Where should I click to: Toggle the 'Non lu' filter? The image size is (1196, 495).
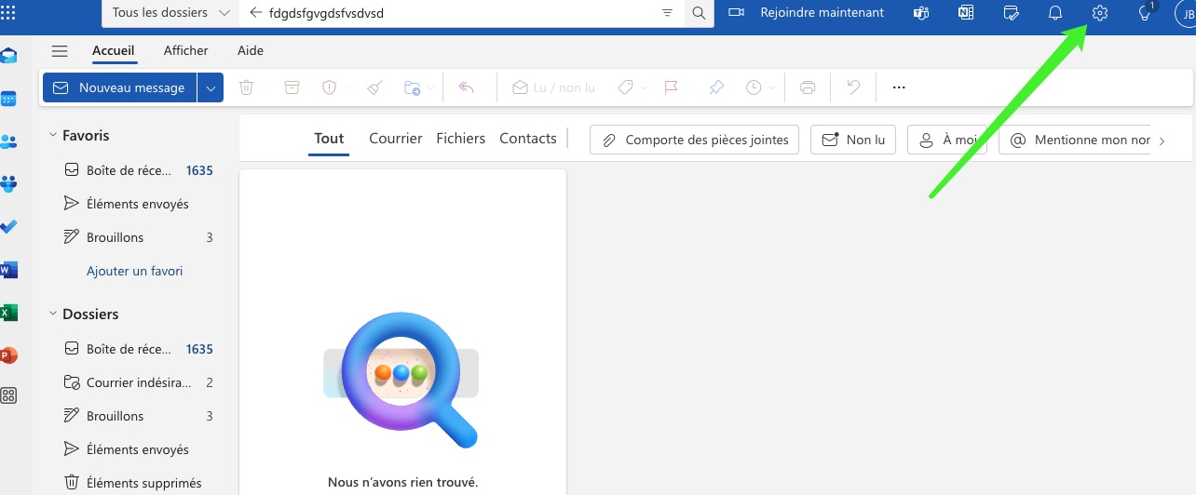coord(853,140)
